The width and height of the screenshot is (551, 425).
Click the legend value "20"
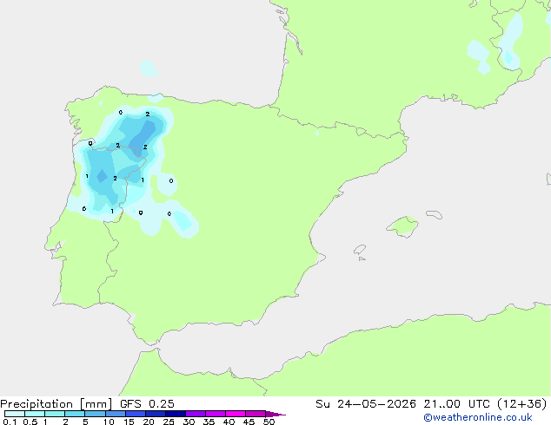click(149, 422)
